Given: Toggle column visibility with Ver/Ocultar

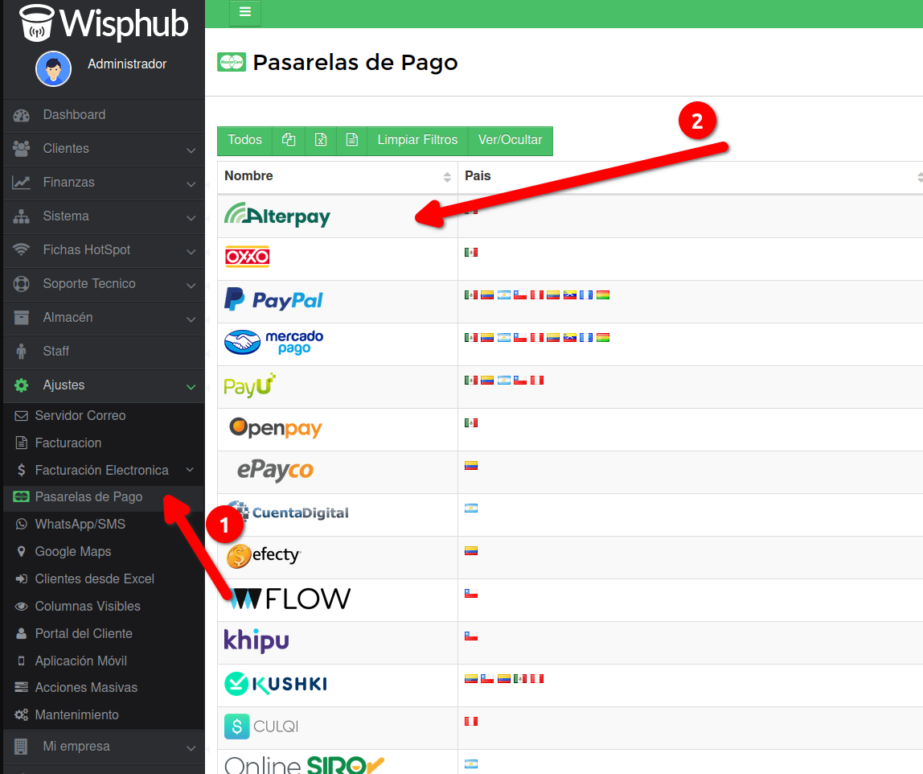Looking at the screenshot, I should 510,140.
